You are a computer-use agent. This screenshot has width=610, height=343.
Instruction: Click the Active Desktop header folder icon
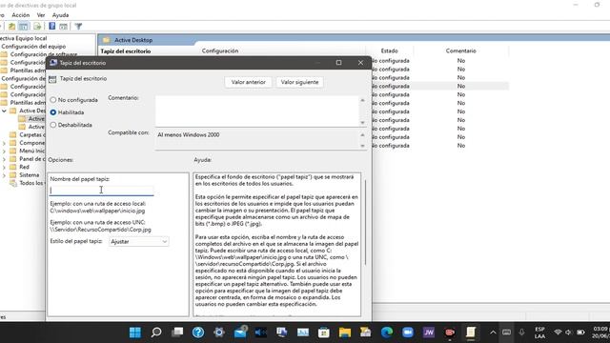click(x=106, y=40)
